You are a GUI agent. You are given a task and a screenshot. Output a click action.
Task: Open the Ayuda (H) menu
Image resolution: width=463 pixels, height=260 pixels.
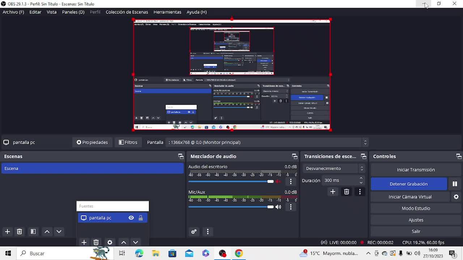coord(196,12)
